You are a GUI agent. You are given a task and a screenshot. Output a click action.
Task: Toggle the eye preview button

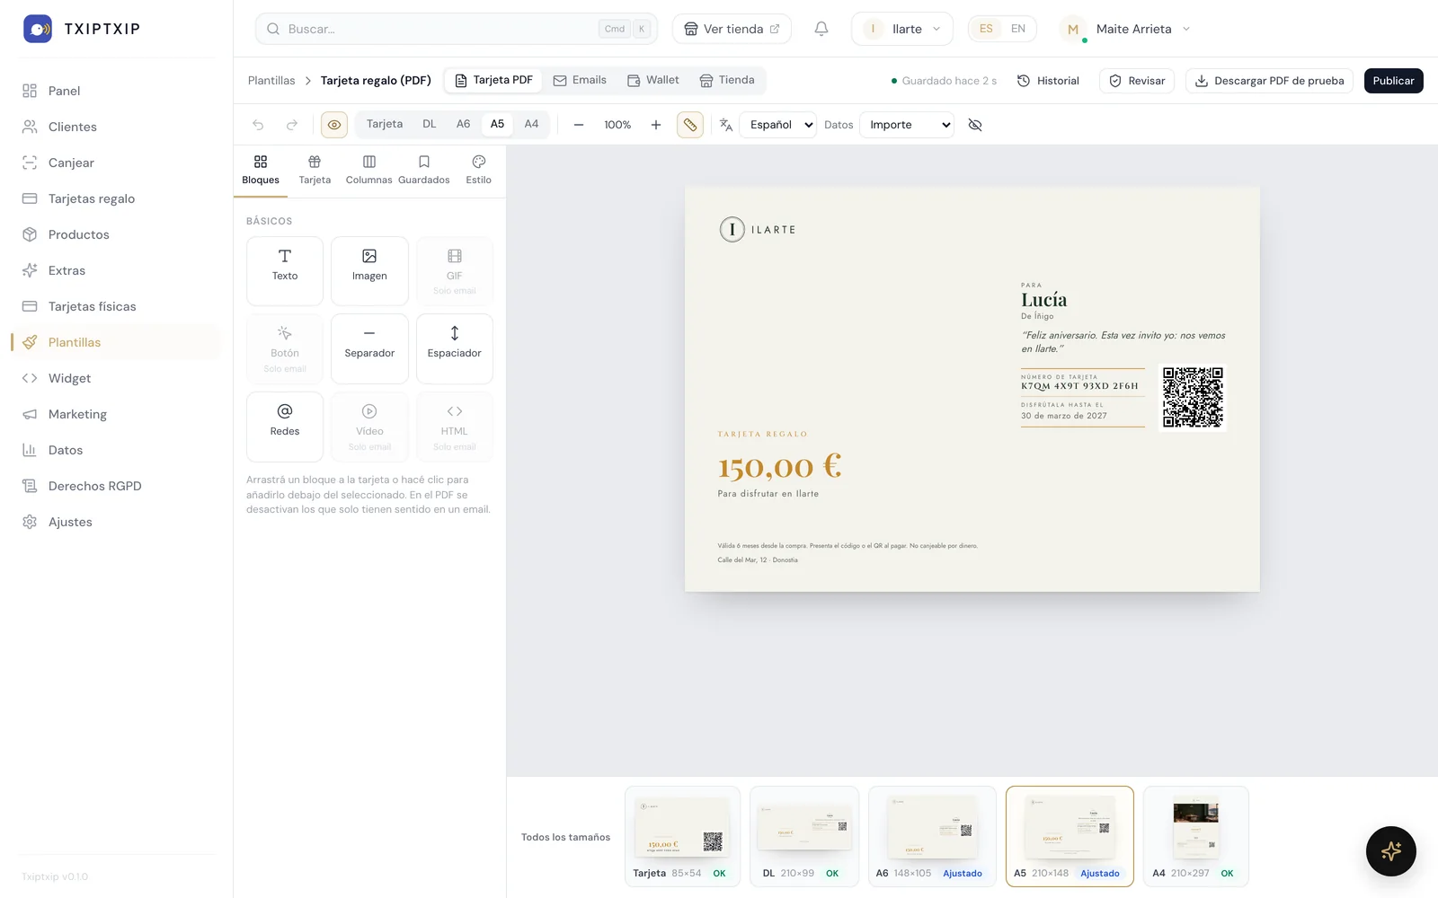334,125
